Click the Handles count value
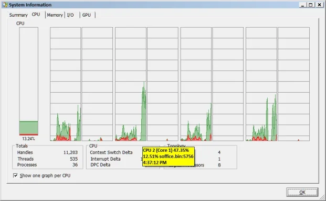 pyautogui.click(x=70, y=152)
